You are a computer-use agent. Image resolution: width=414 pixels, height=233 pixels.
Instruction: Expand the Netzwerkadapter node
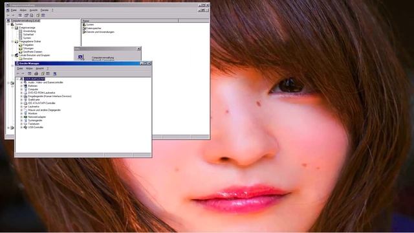click(21, 116)
